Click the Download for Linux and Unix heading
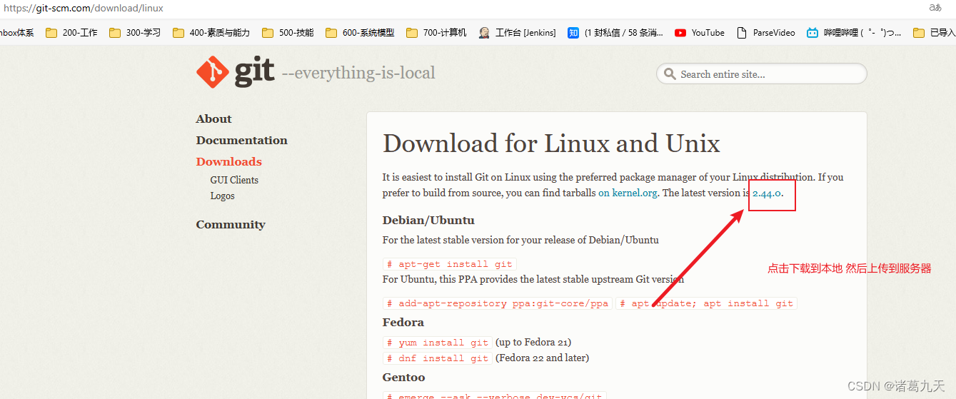This screenshot has width=956, height=399. click(551, 143)
